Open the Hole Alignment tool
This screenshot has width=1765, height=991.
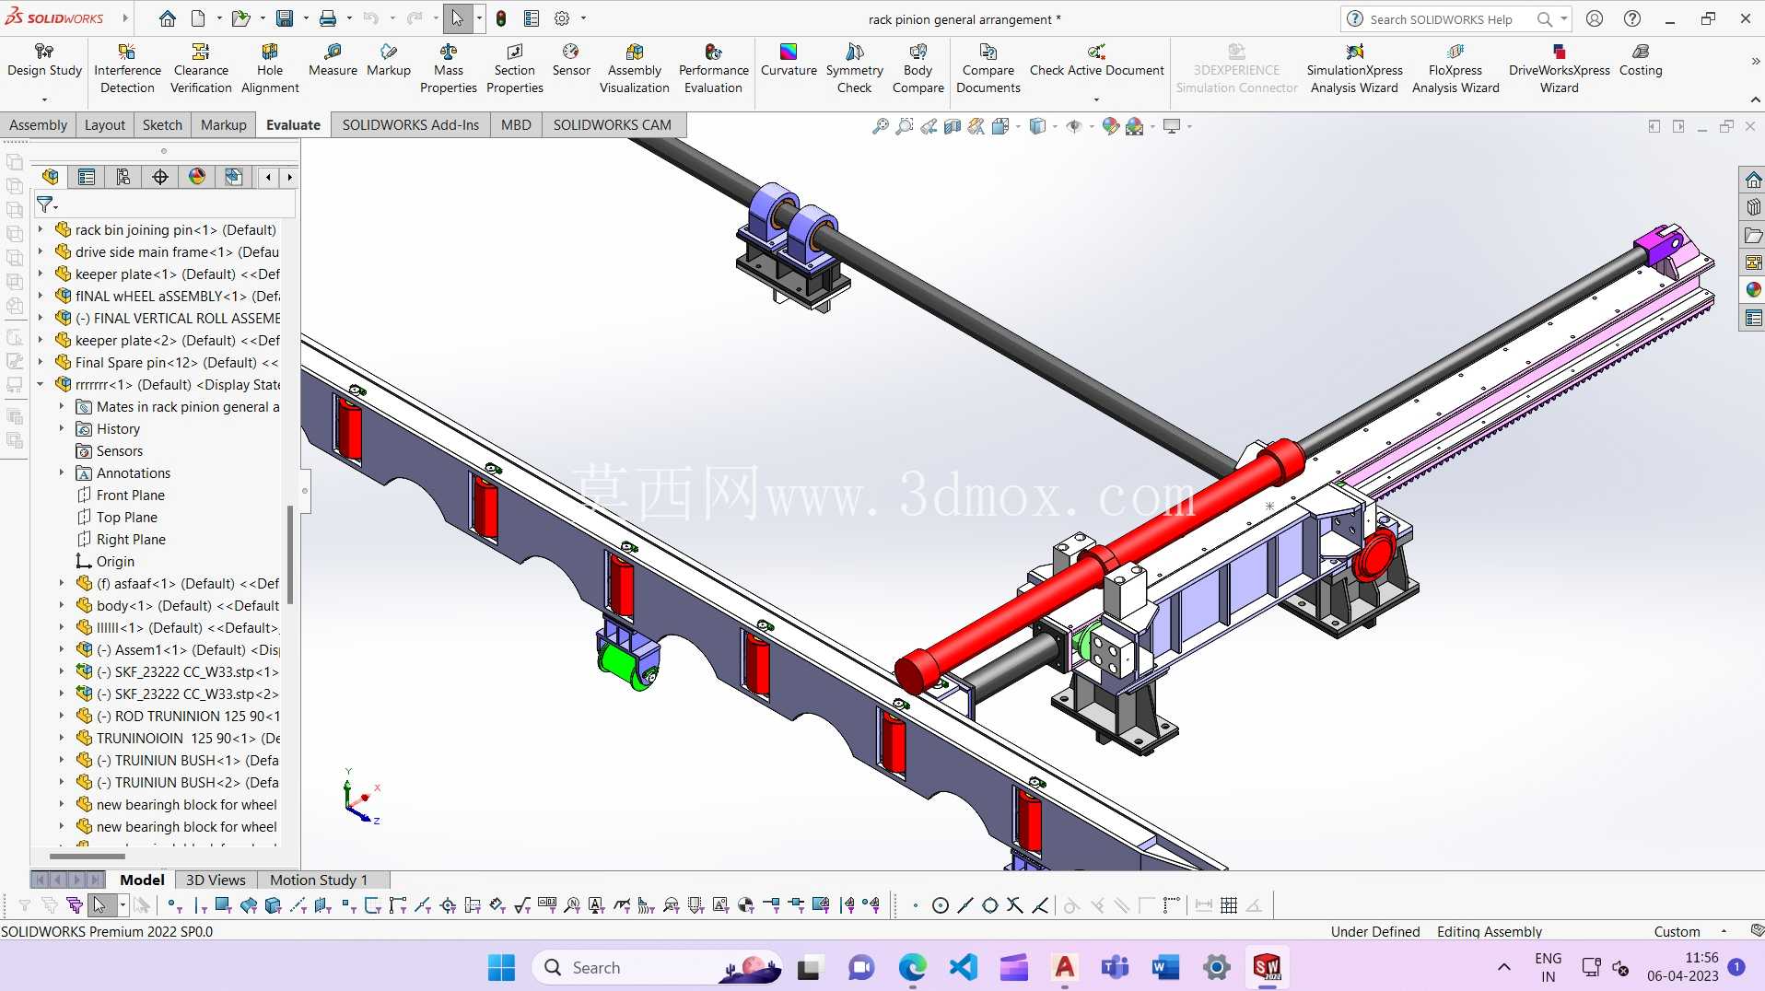coord(270,69)
